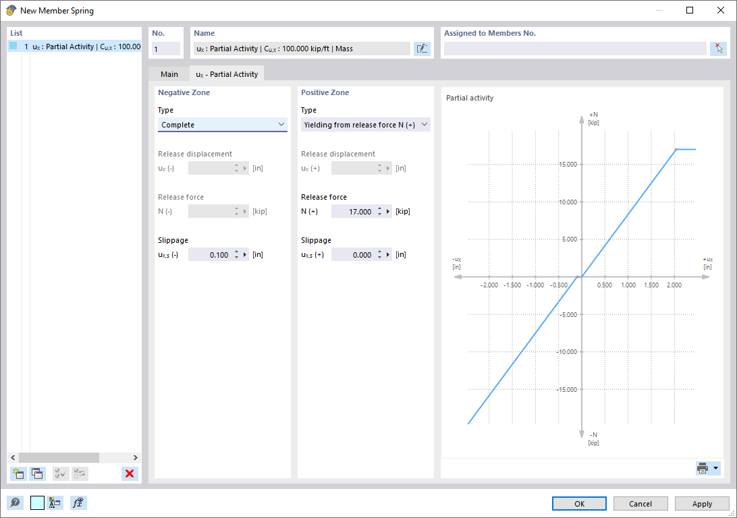Screen dimensions: 737x518
Task: Increase negative slippage ux,s (-) with up spinner
Action: click(x=237, y=252)
